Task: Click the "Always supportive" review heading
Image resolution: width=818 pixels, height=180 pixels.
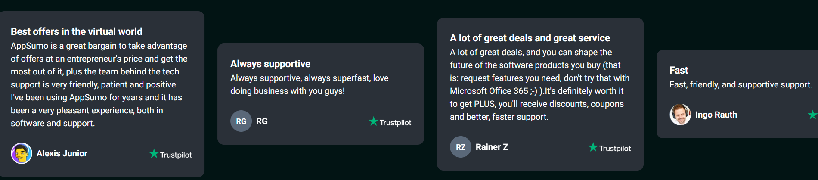Action: (x=270, y=64)
